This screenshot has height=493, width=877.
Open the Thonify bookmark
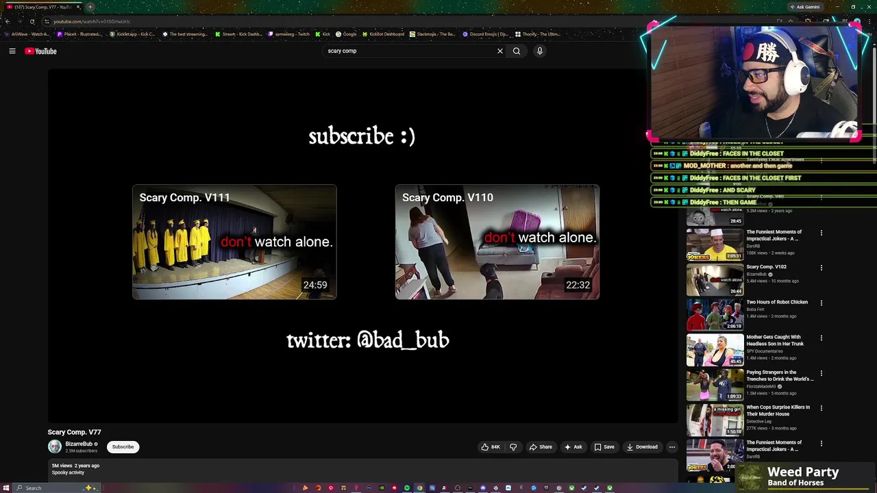click(x=538, y=34)
